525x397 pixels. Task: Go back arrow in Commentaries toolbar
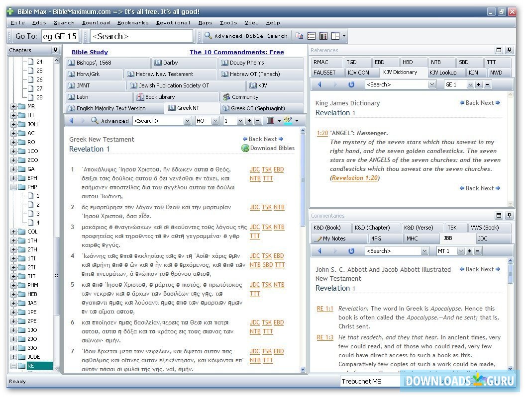coord(319,250)
